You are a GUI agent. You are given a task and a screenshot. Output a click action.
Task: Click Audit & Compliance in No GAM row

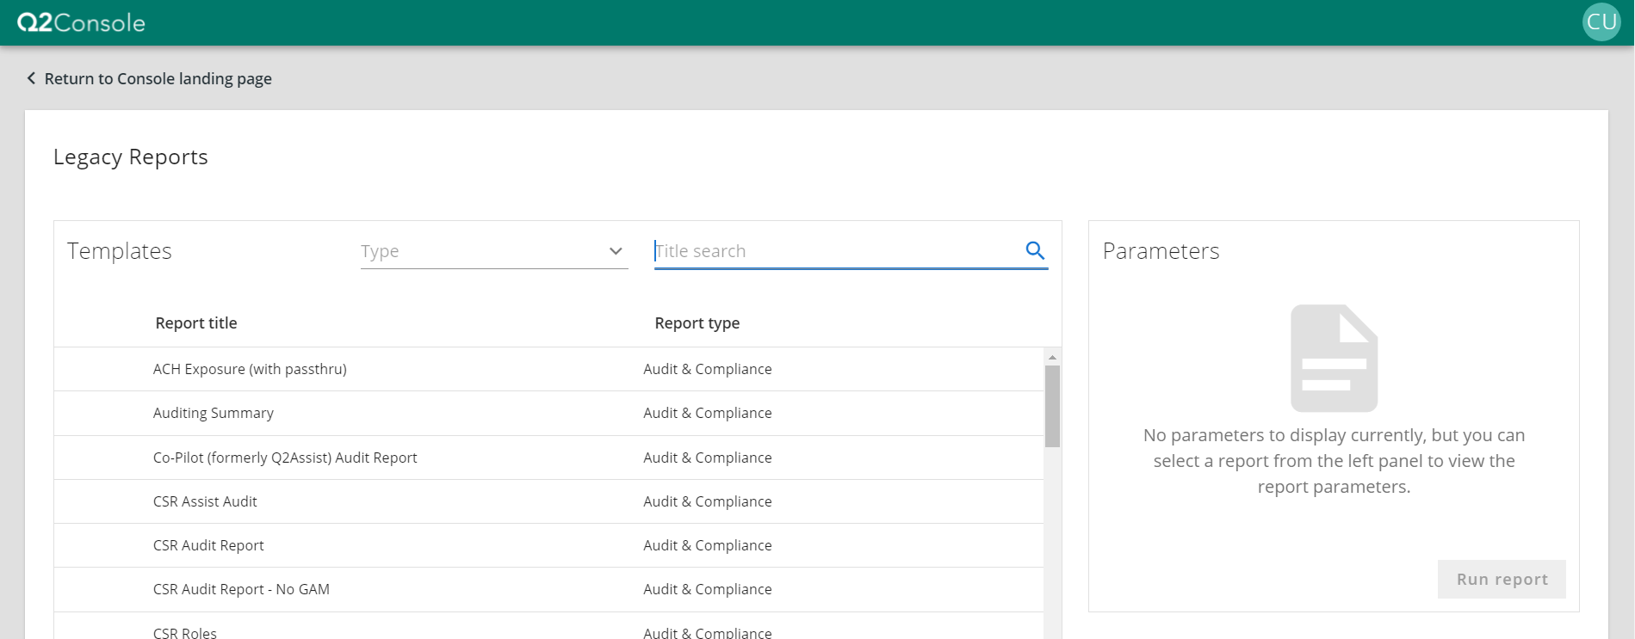[x=708, y=589]
